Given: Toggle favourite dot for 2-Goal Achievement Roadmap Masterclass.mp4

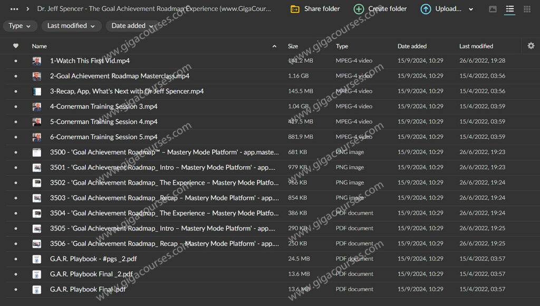Looking at the screenshot, I should [16, 77].
